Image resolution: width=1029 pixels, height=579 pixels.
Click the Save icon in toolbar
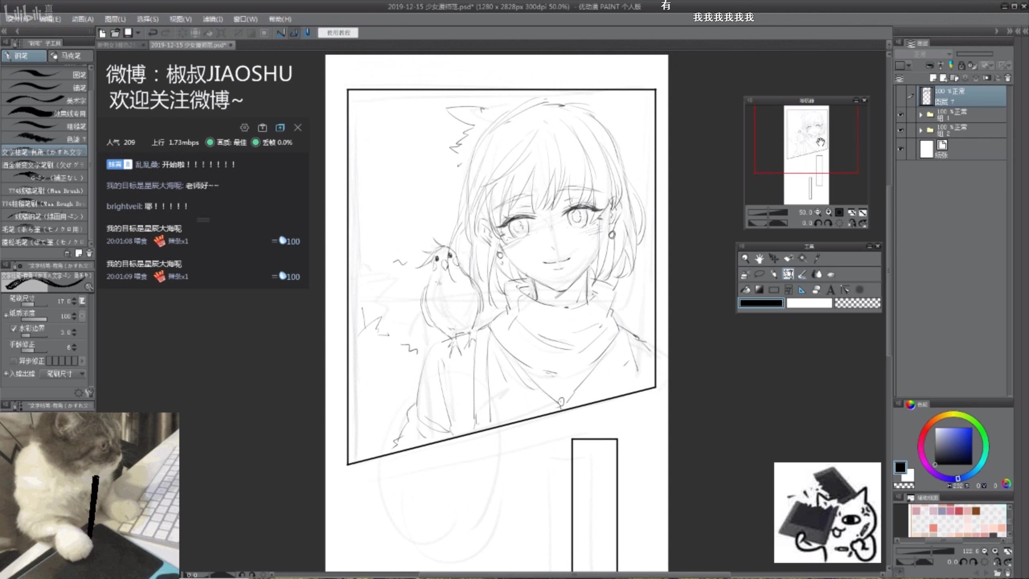128,33
